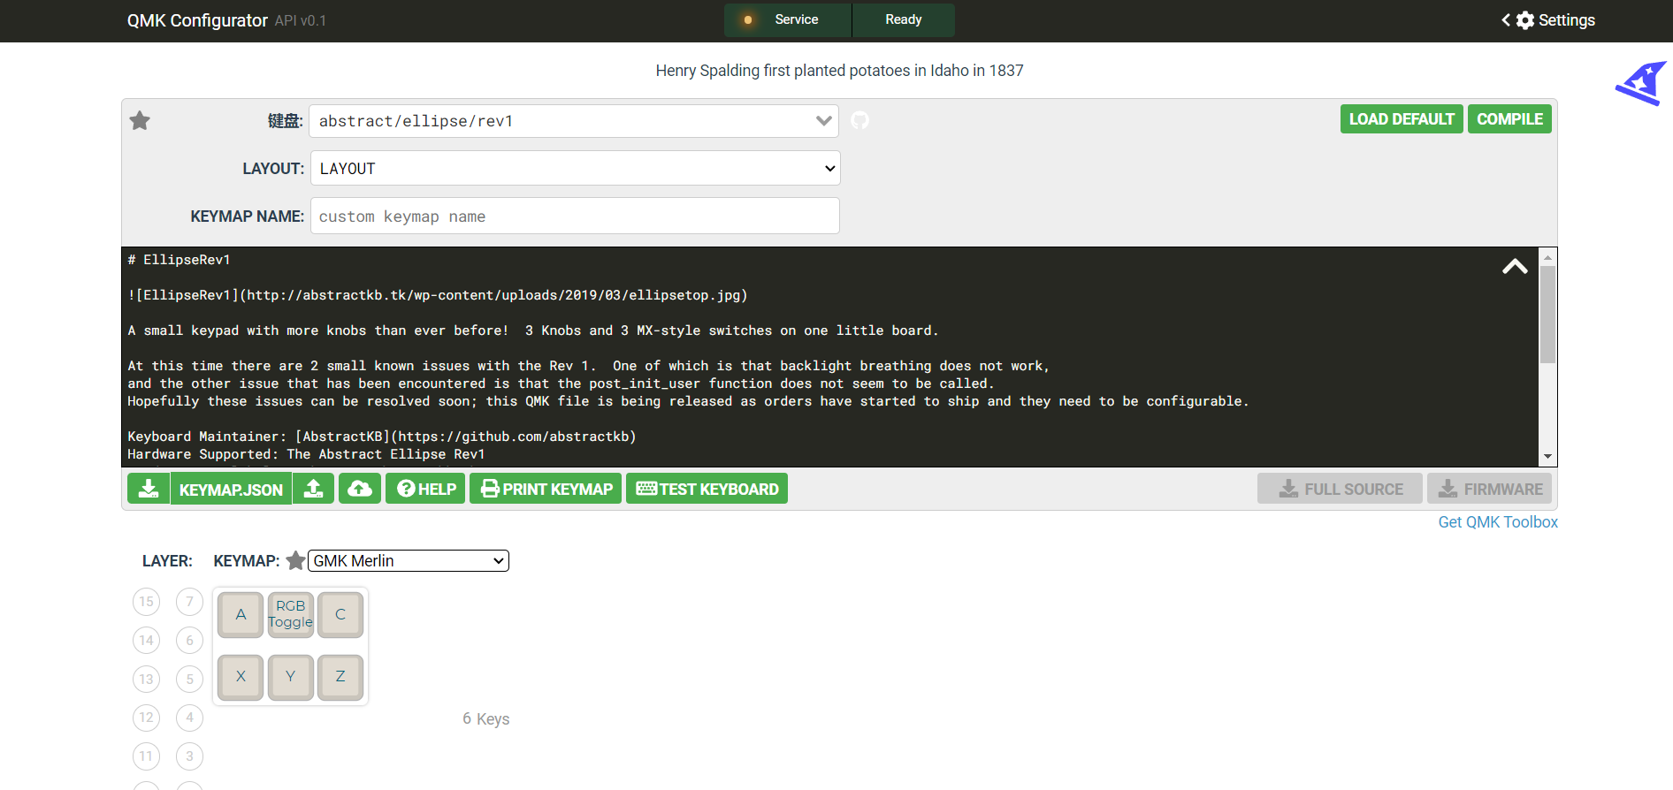Click the FULL SOURCE download button
The height and width of the screenshot is (790, 1673).
[1340, 489]
